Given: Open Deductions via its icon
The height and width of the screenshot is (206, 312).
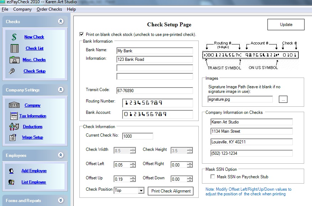Looking at the screenshot, I should pyautogui.click(x=14, y=127).
